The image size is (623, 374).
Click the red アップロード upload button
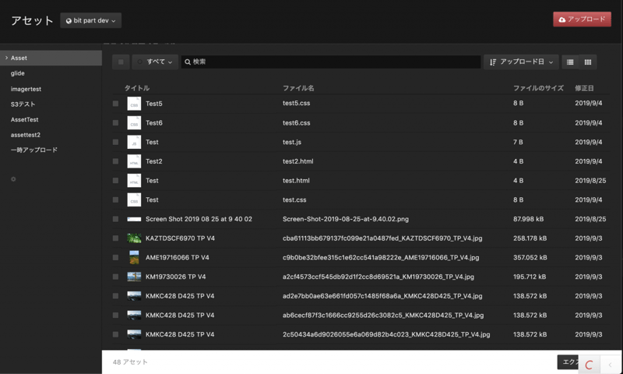click(582, 19)
